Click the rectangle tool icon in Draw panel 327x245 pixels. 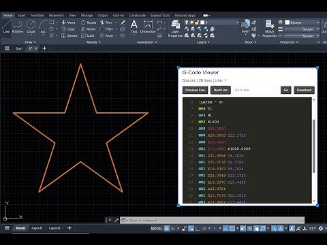(x=52, y=22)
